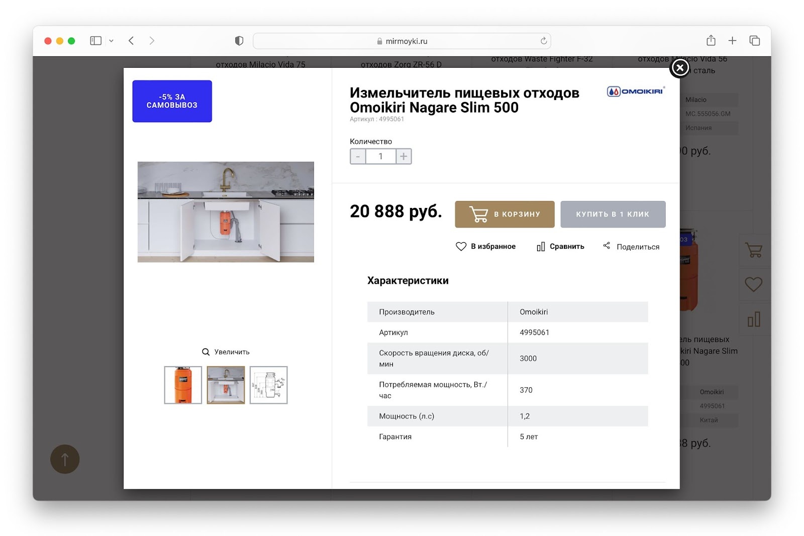Screen dimensions: 804x536
Task: Click background link отходов Zorg ZR-56 D
Action: point(401,64)
